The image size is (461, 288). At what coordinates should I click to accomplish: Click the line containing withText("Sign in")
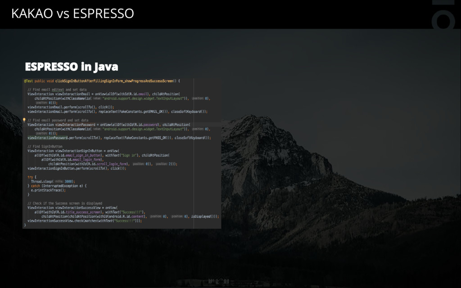[x=102, y=155]
